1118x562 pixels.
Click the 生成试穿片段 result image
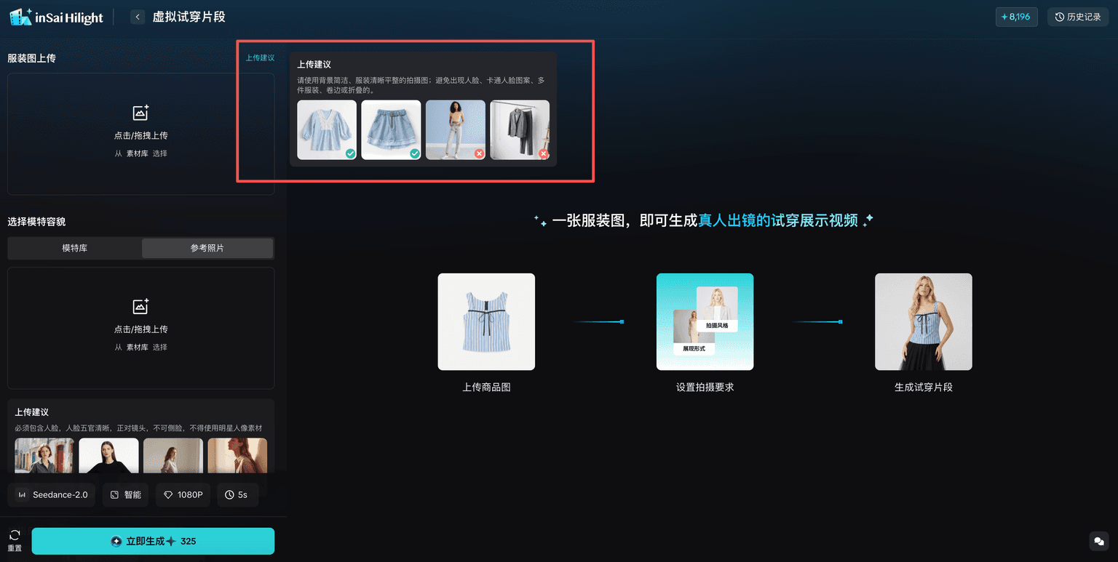coord(924,321)
